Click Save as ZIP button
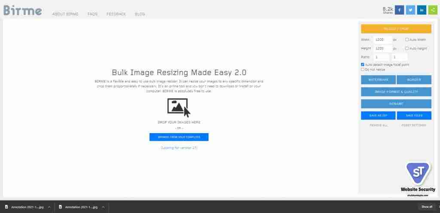Image resolution: width=440 pixels, height=213 pixels. click(378, 116)
